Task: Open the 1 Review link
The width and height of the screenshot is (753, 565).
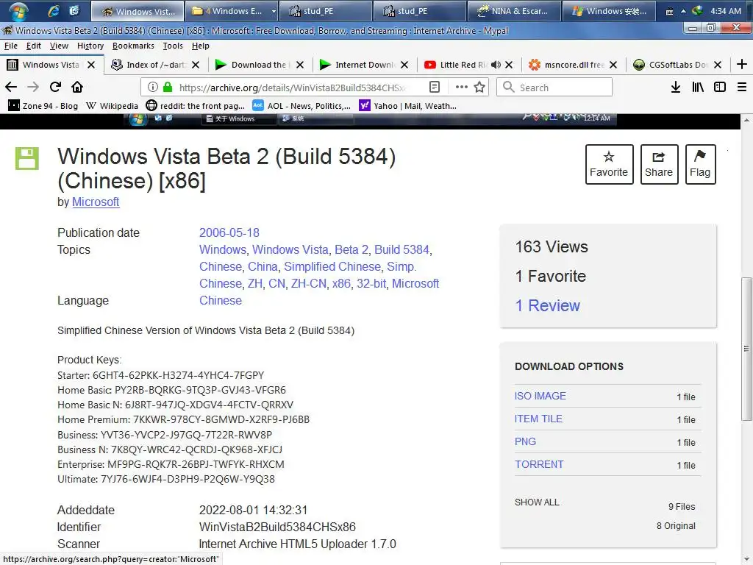Action: click(547, 305)
